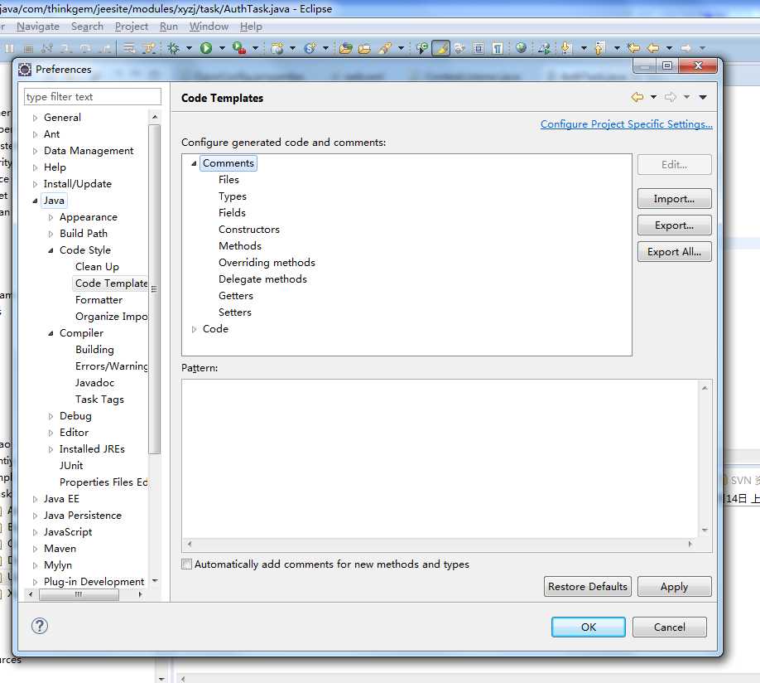760x683 pixels.
Task: Select Task Tags under Compiler
Action: (99, 400)
